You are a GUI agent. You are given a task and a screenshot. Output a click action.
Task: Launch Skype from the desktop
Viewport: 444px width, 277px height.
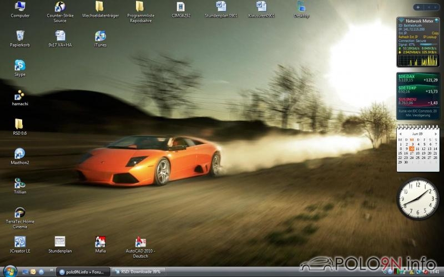click(x=20, y=65)
